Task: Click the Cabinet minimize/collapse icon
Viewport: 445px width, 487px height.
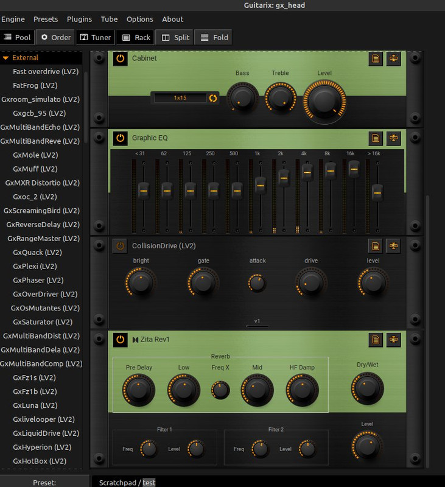Action: [x=393, y=58]
